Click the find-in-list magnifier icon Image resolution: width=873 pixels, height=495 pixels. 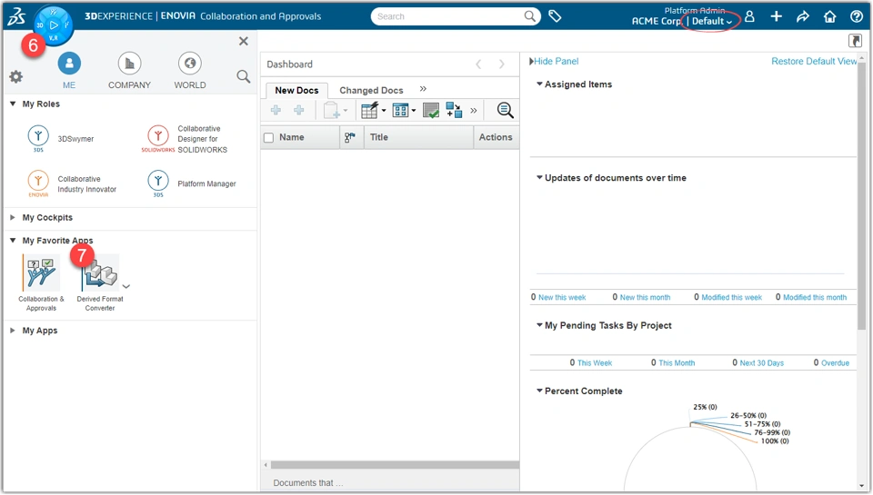coord(505,110)
